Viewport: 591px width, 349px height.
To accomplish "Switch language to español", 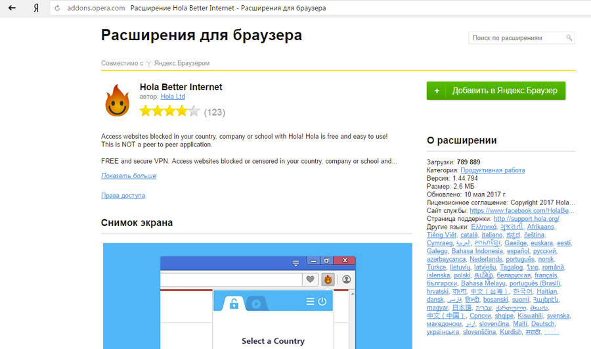I will (x=518, y=251).
